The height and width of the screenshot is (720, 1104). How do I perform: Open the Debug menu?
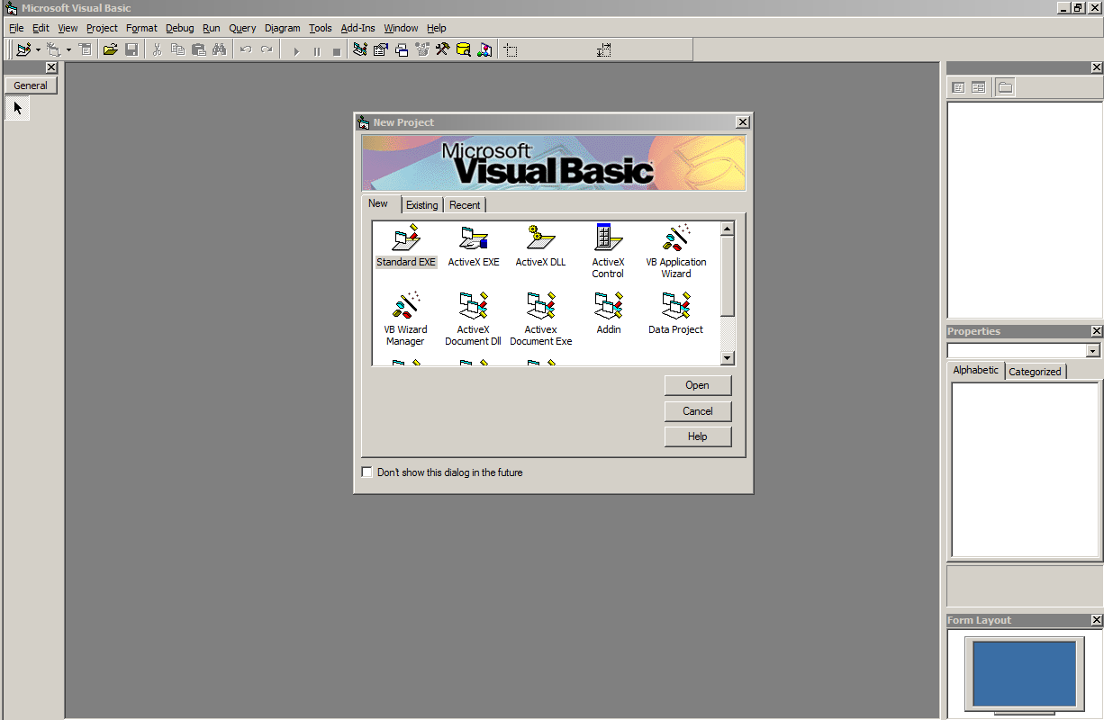179,28
